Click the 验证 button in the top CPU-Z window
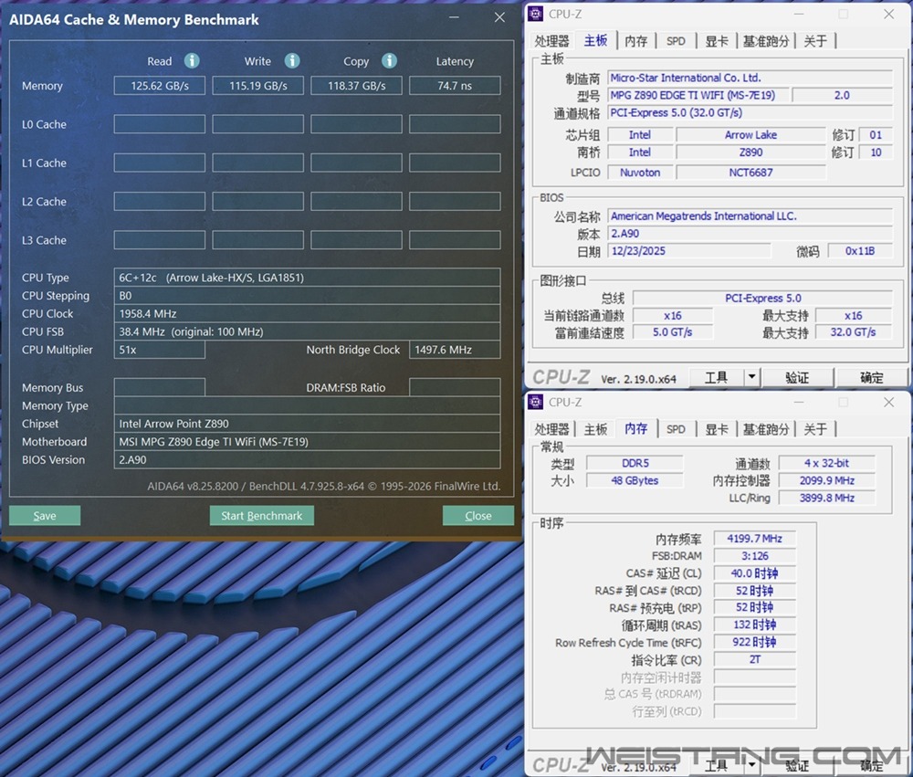This screenshot has height=777, width=913. point(797,376)
